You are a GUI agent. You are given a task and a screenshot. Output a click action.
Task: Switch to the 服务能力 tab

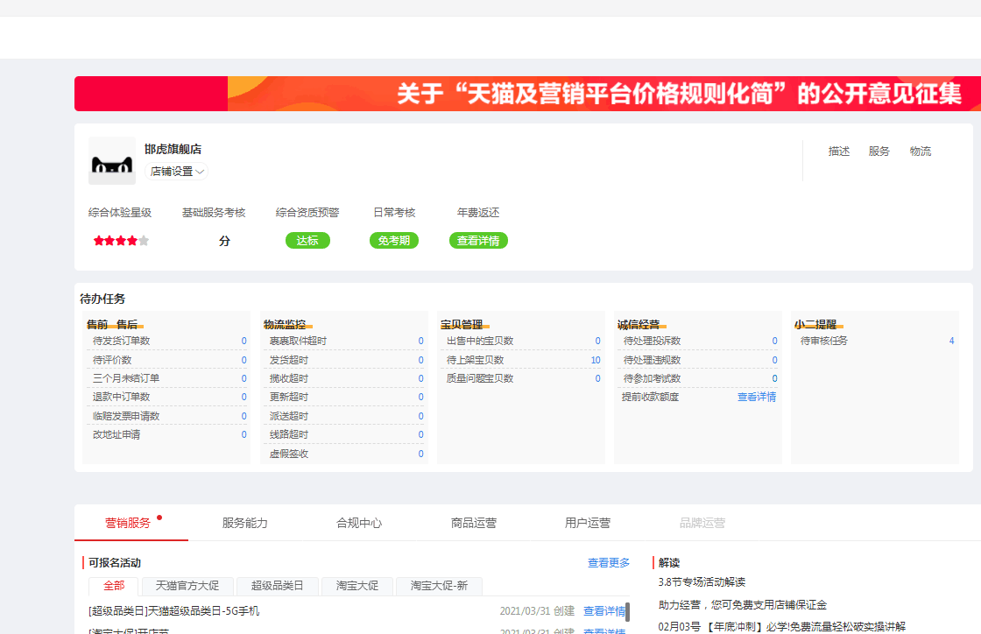click(245, 523)
